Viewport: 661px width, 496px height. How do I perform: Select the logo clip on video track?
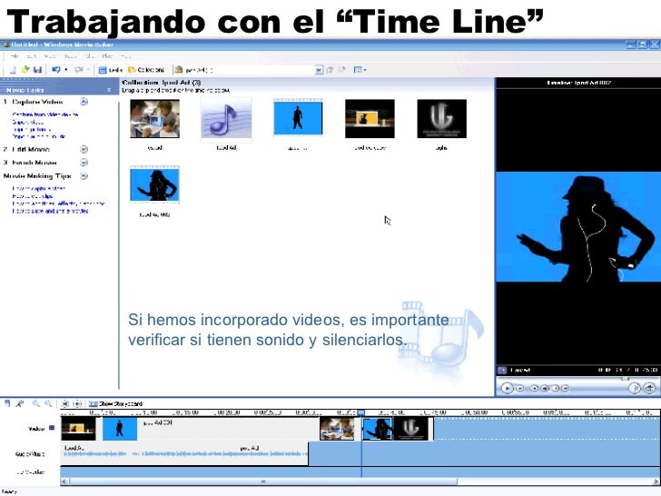[x=412, y=429]
